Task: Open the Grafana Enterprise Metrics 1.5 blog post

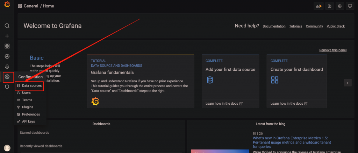Action: (x=292, y=142)
